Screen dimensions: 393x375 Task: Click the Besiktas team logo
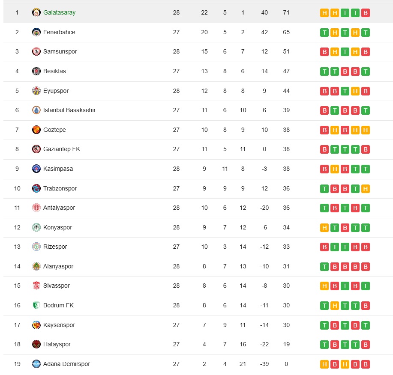(36, 71)
